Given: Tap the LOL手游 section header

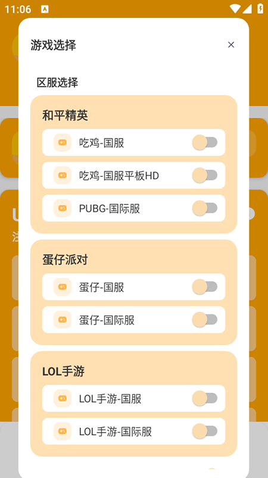Looking at the screenshot, I should 63,372.
